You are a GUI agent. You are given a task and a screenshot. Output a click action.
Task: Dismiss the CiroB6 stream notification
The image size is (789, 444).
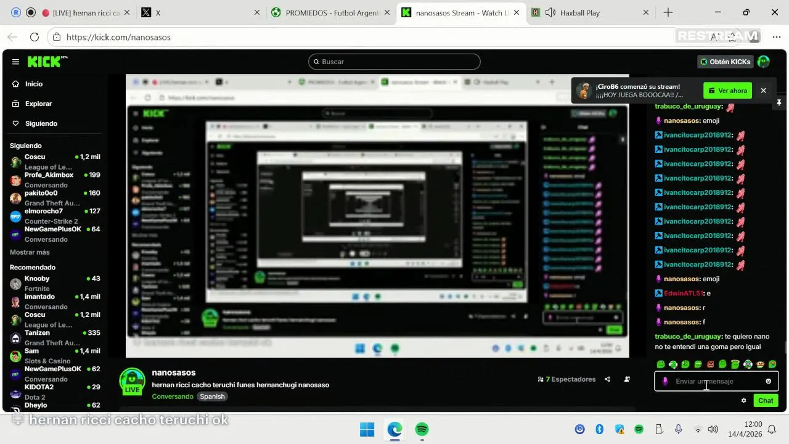(x=763, y=91)
